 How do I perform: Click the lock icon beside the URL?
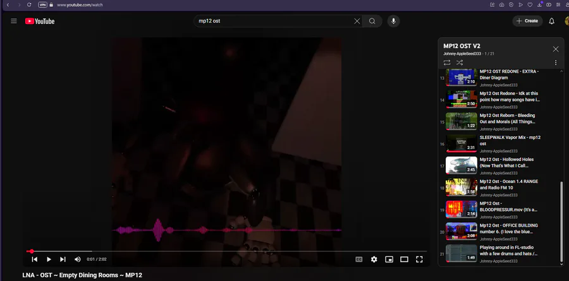click(x=52, y=4)
